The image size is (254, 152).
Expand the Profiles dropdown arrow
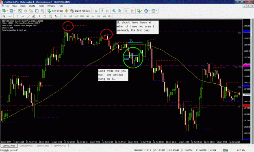point(15,11)
